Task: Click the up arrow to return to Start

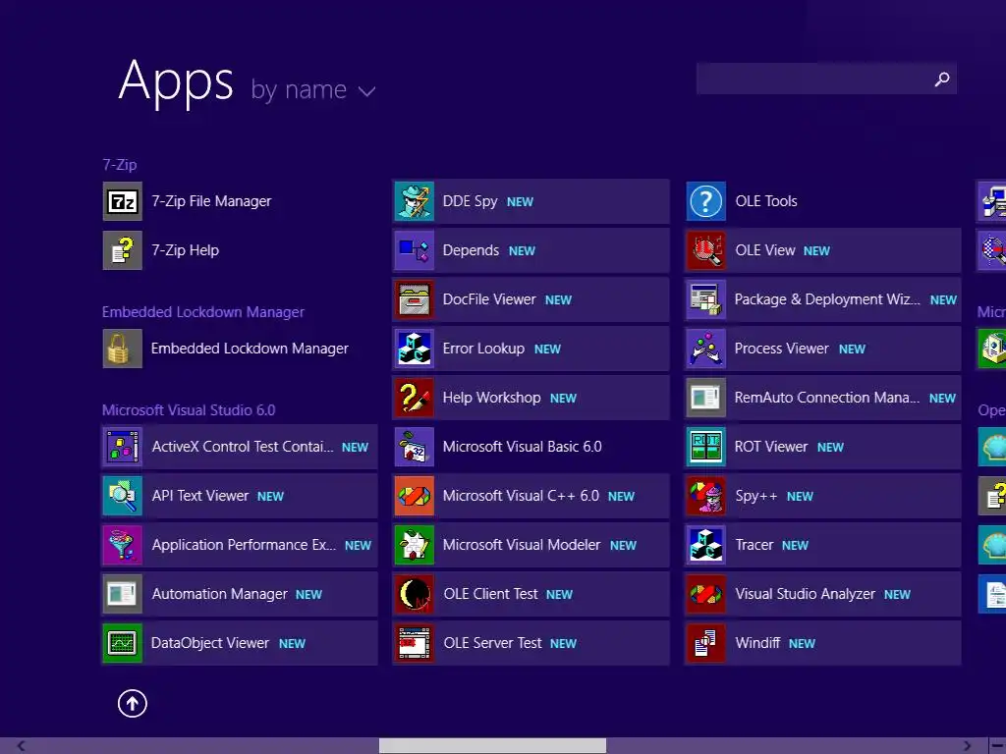Action: tap(133, 703)
